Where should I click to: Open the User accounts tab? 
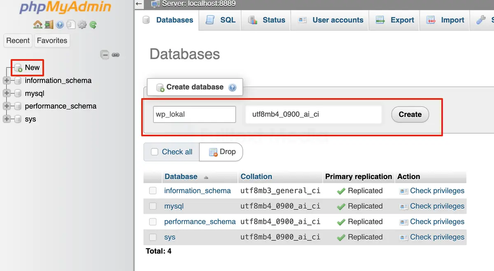pyautogui.click(x=329, y=20)
